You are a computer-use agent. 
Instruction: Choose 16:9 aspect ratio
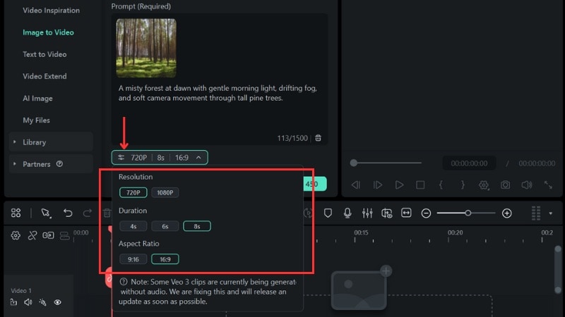click(165, 259)
